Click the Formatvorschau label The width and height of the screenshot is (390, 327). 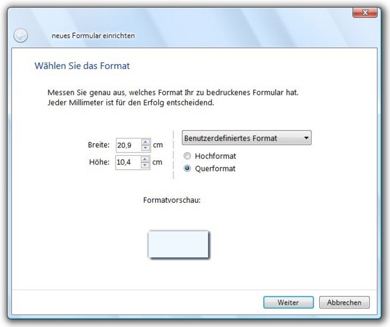tap(172, 200)
